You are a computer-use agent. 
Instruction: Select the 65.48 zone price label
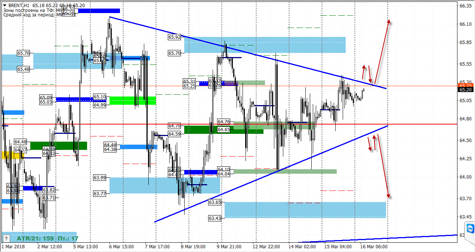click(24, 69)
